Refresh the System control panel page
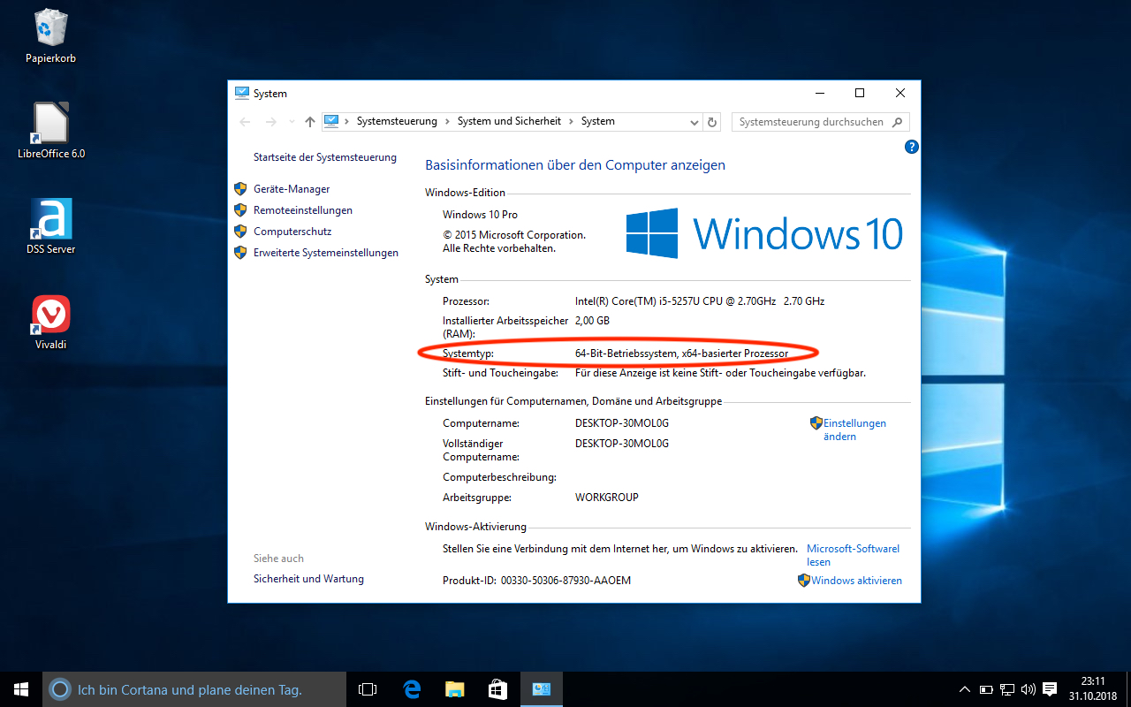Image resolution: width=1131 pixels, height=707 pixels. point(712,122)
